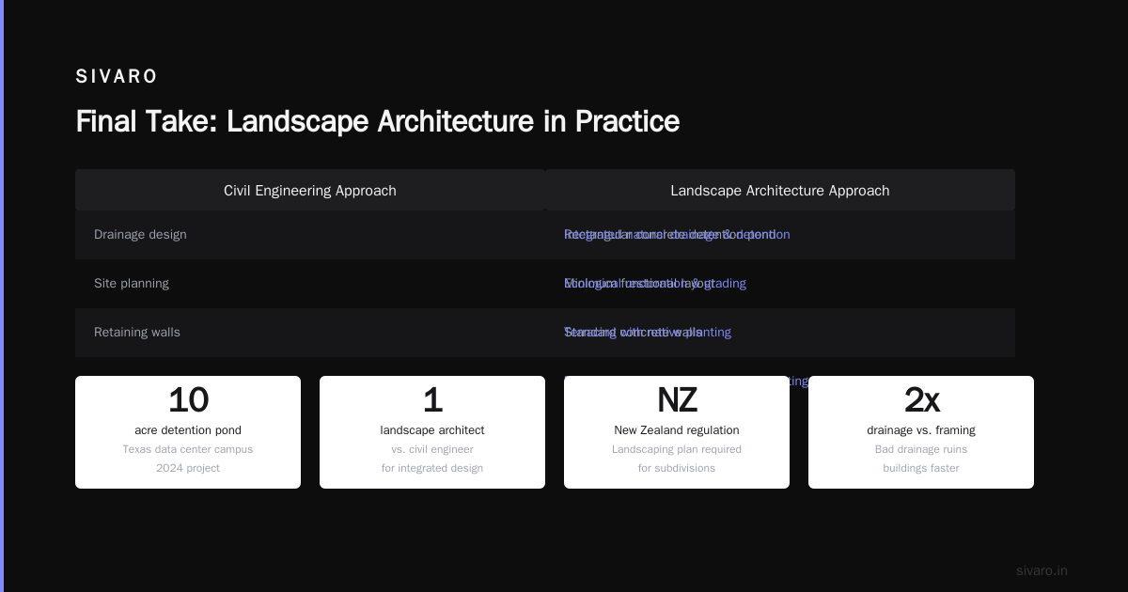
Task: Click 'Bad drainage ruins' caption
Action: [921, 449]
